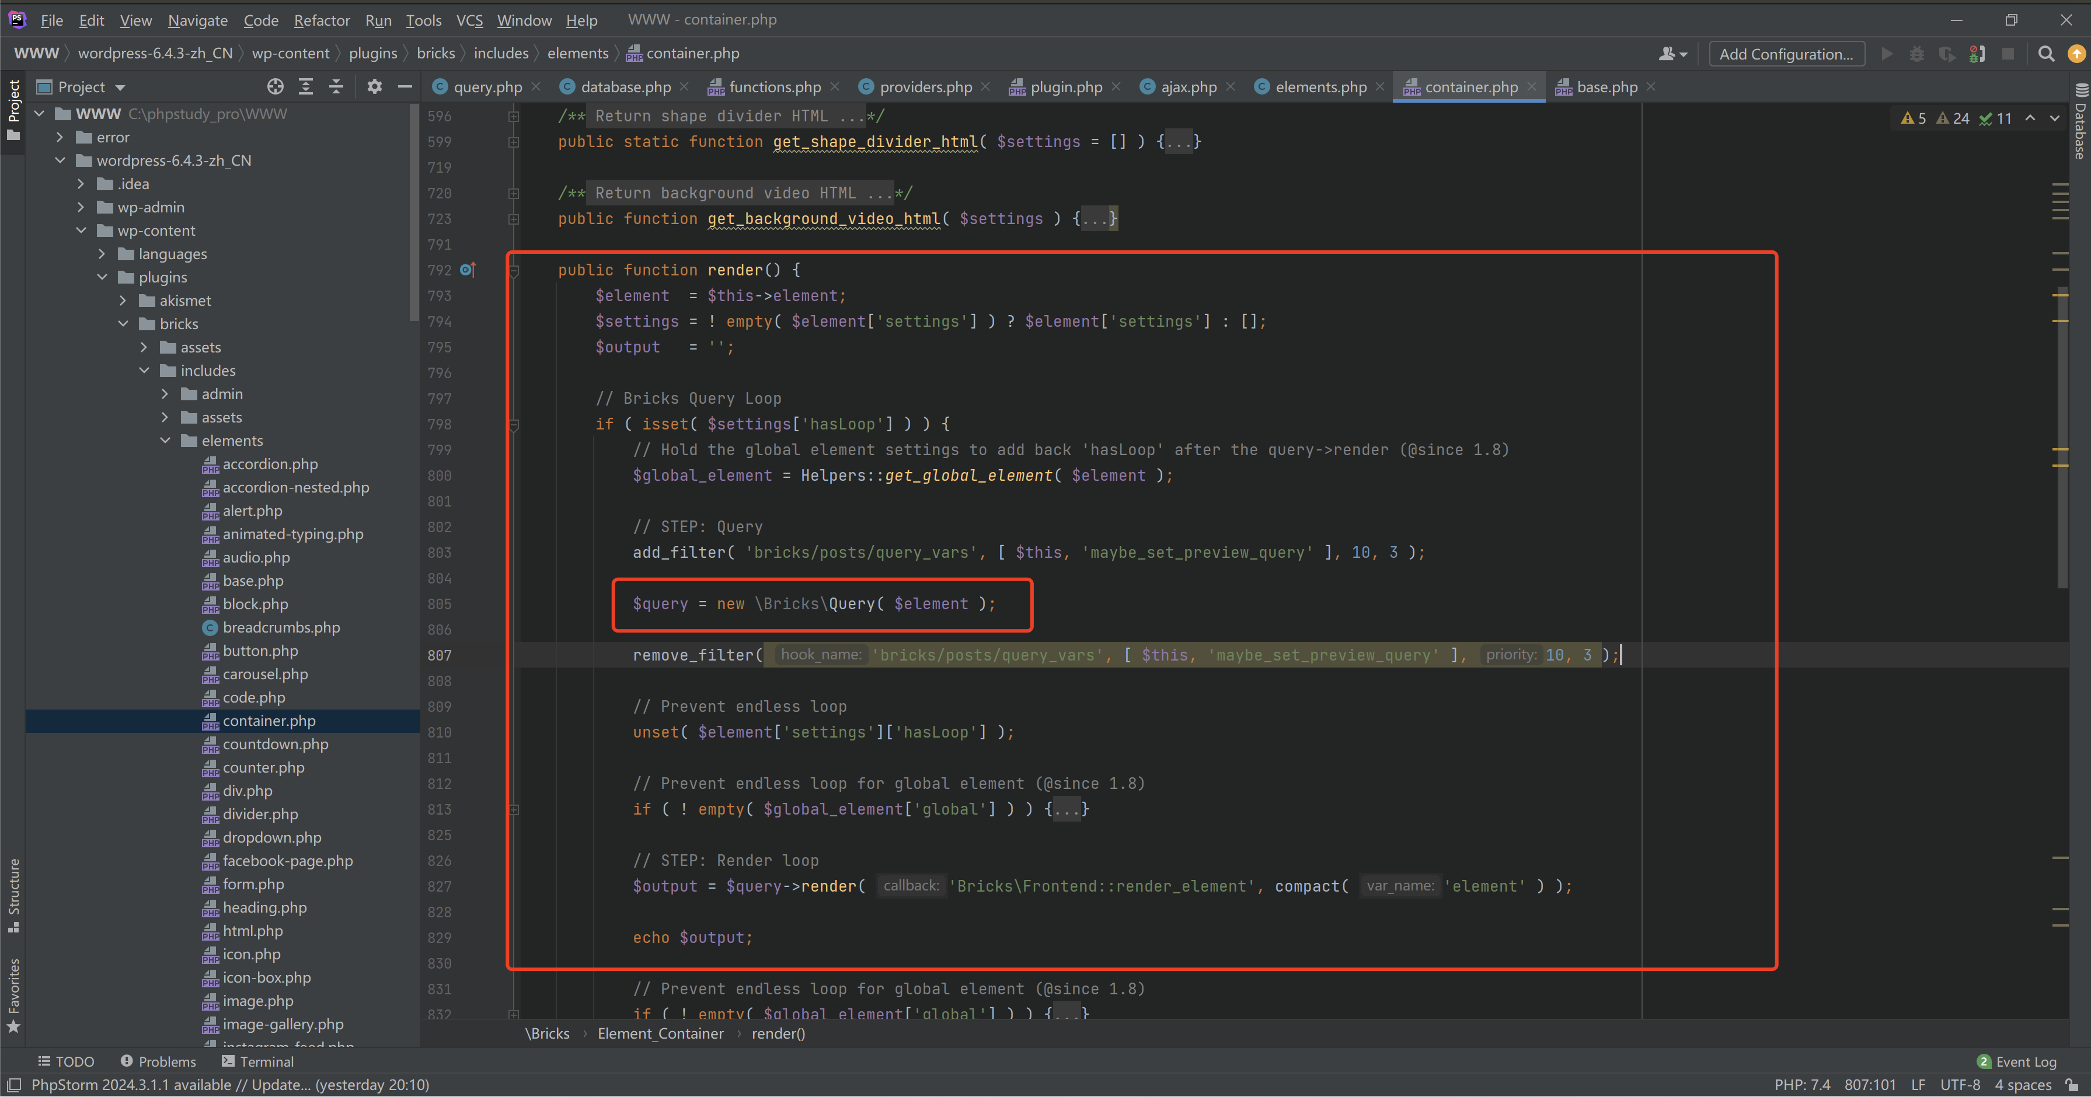Open the Terminal tool window
Viewport: 2091px width, 1097px height.
click(x=257, y=1061)
